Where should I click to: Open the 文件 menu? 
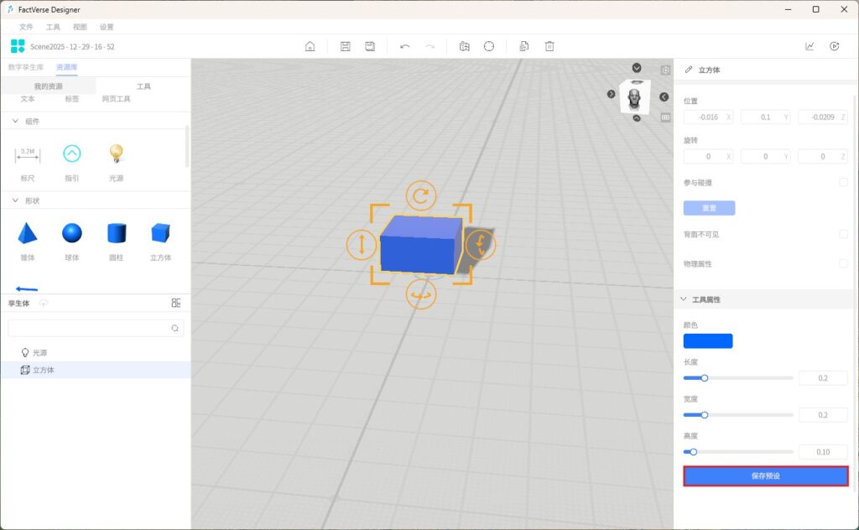[26, 27]
